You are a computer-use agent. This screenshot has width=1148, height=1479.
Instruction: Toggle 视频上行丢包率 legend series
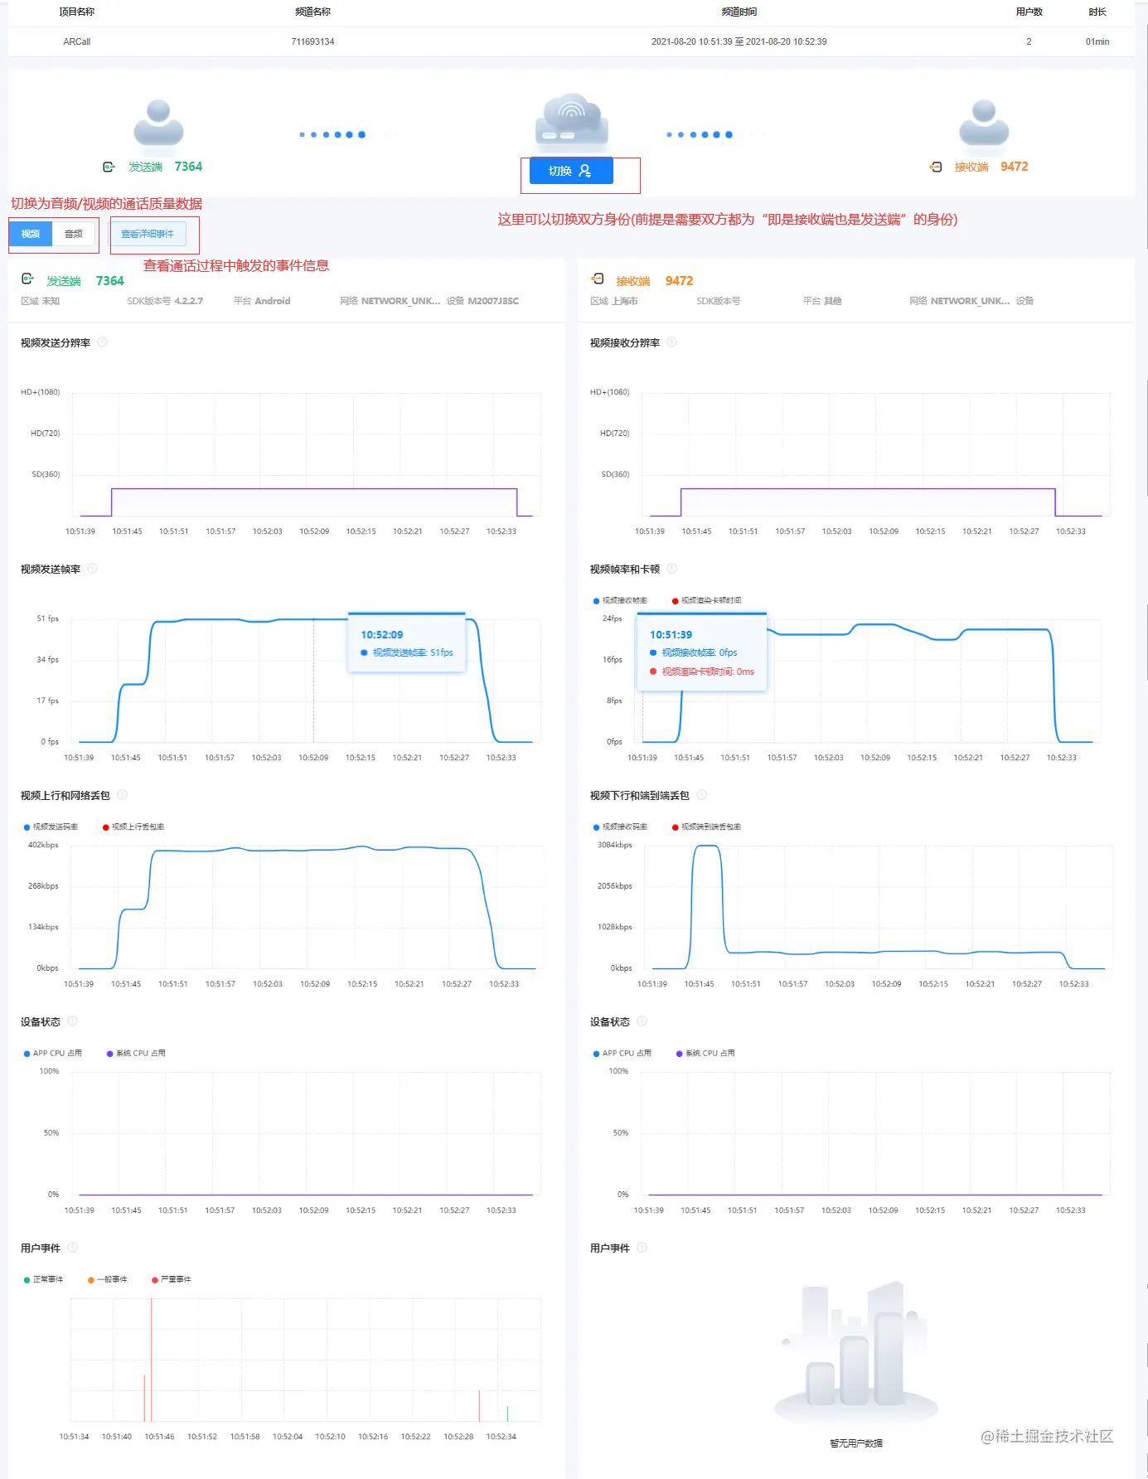[133, 827]
